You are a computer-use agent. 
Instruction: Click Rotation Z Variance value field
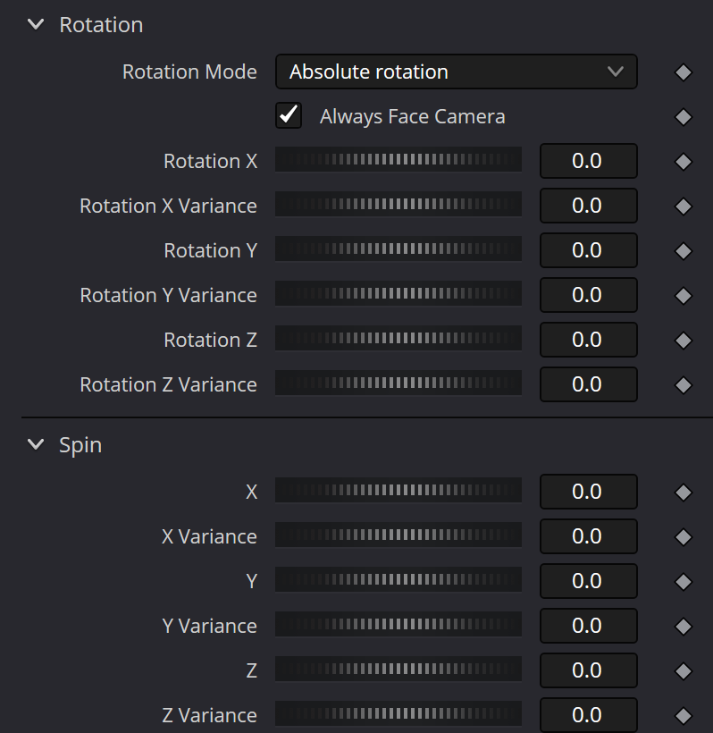pyautogui.click(x=589, y=384)
